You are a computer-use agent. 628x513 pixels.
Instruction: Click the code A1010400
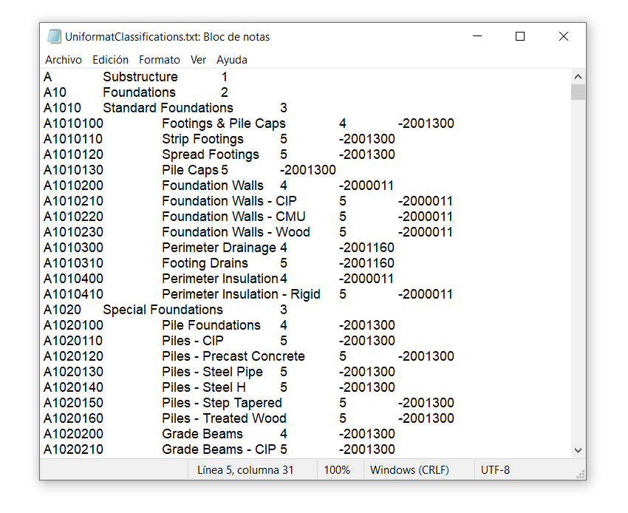tap(73, 279)
